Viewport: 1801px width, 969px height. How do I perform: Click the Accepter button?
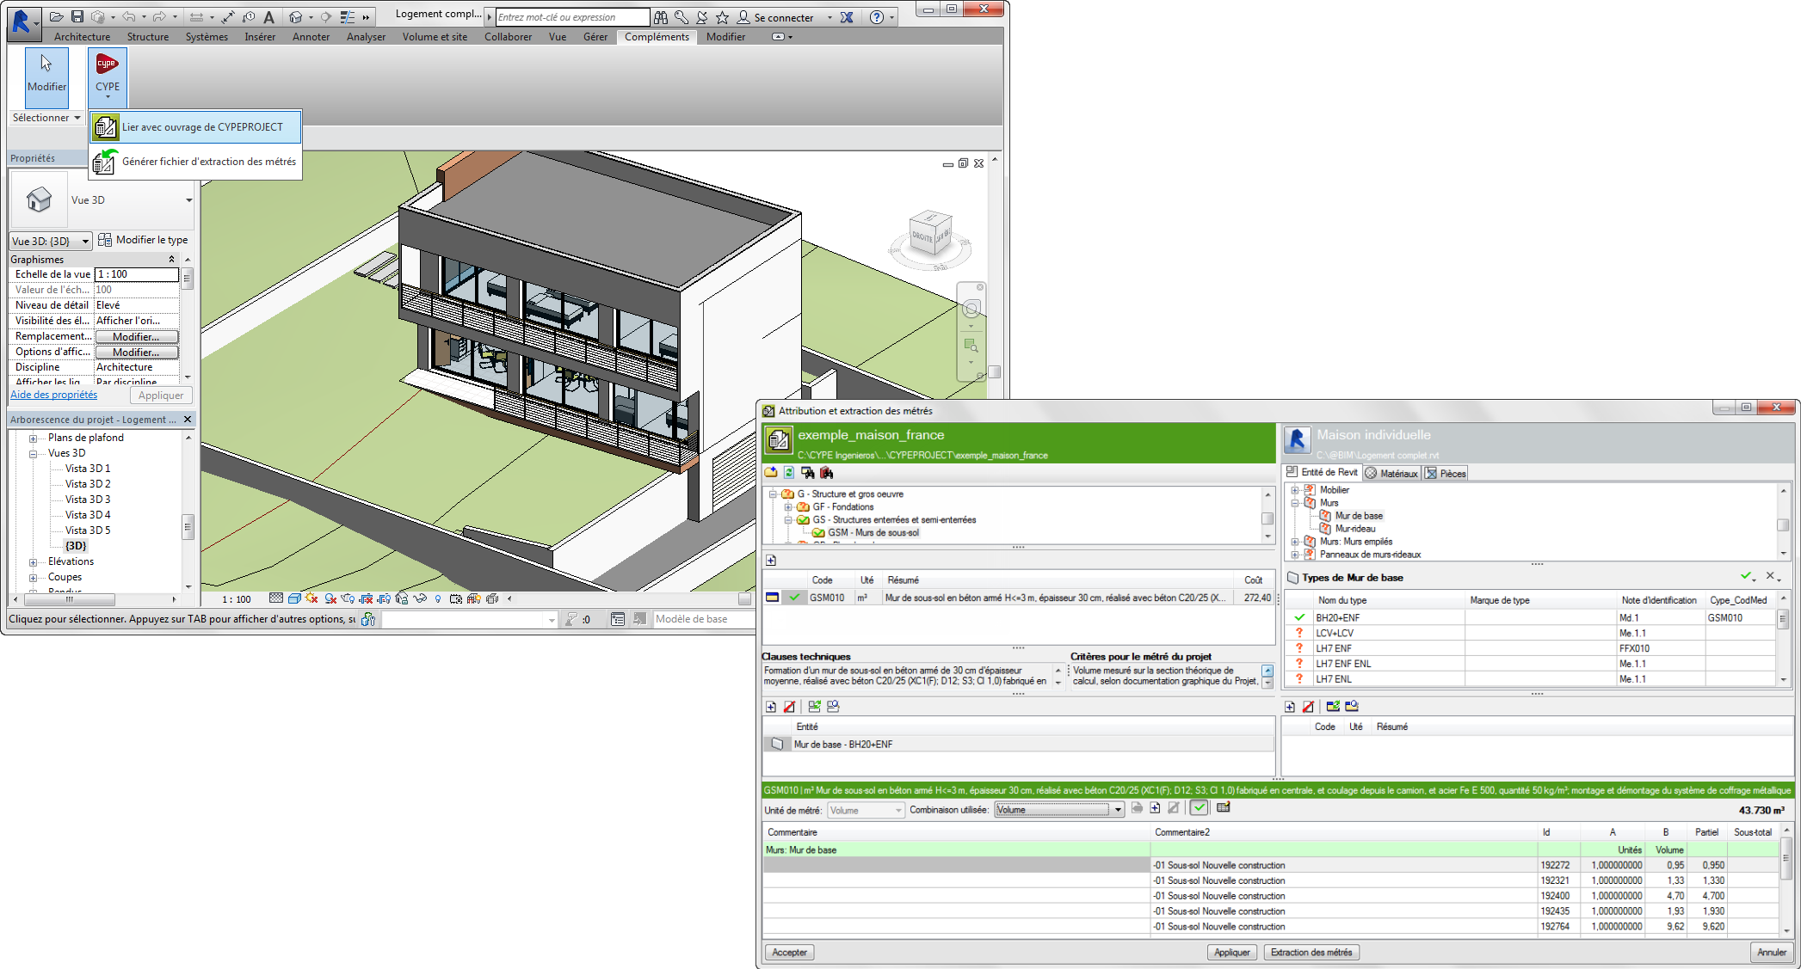(x=789, y=953)
